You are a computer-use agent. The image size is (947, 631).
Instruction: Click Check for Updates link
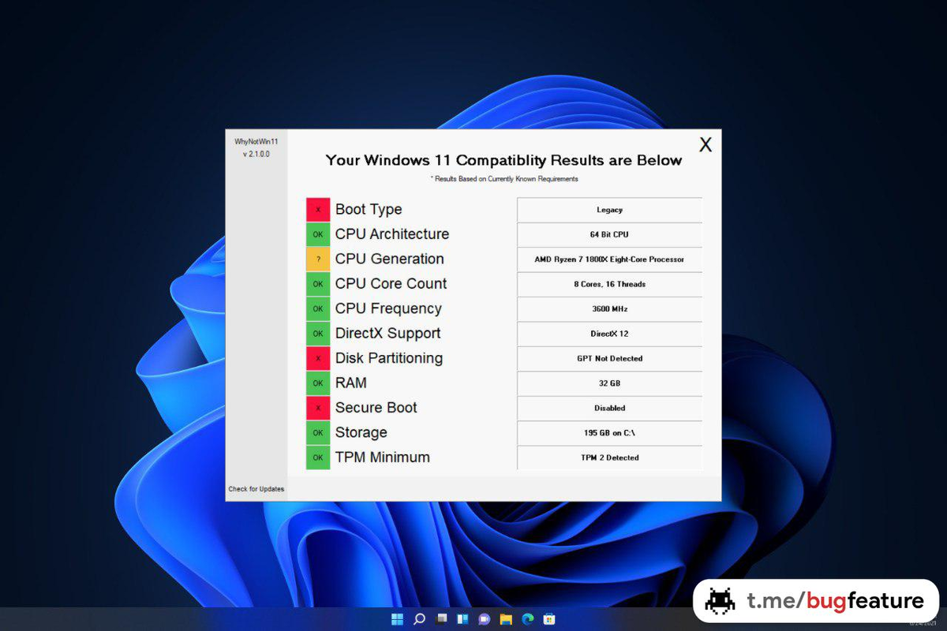256,489
